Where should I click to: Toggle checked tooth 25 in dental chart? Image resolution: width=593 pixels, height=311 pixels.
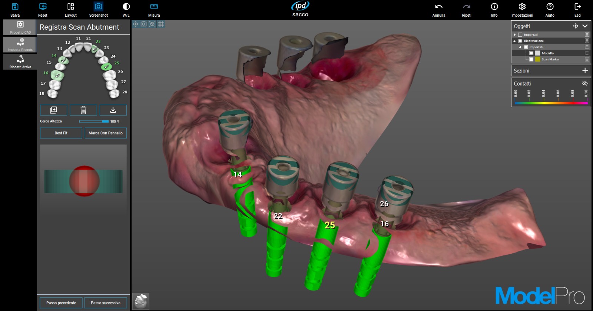[x=106, y=67]
